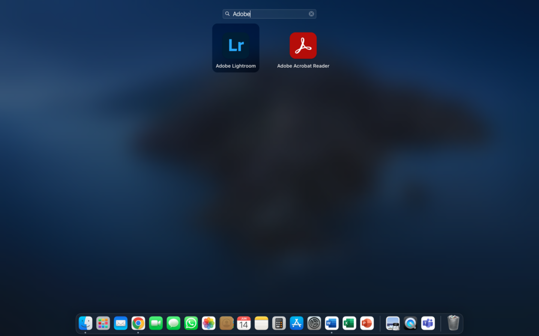
Task: Open Photos app in dock
Action: click(x=208, y=323)
